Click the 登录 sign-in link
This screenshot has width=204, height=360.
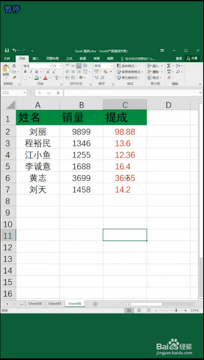click(x=179, y=58)
